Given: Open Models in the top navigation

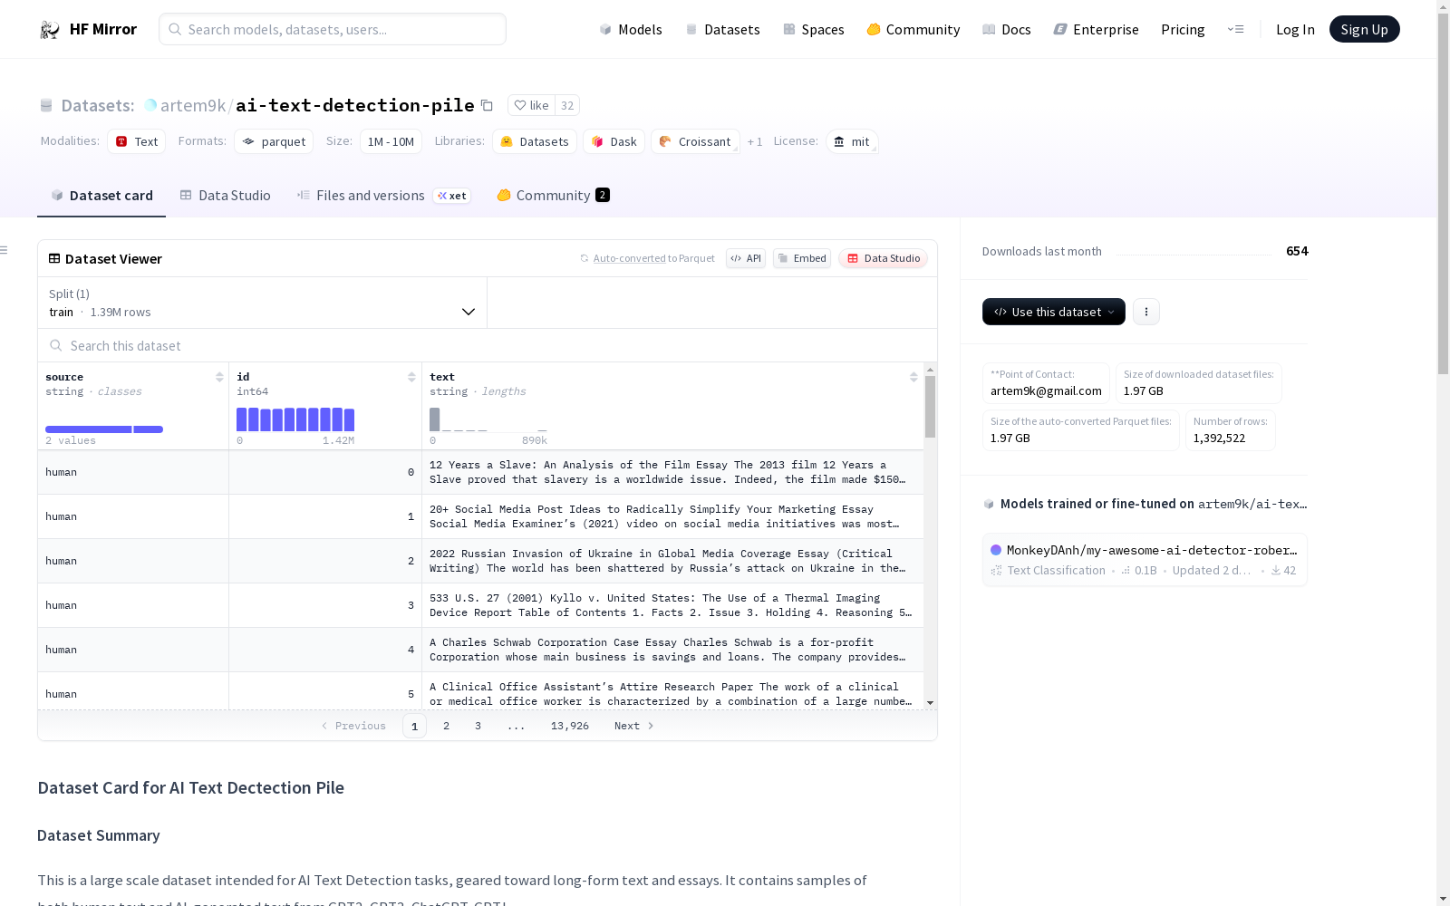Looking at the screenshot, I should tap(631, 30).
